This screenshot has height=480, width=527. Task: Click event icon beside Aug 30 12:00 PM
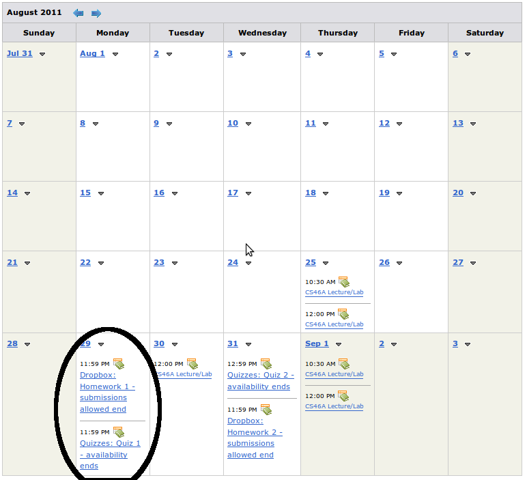(x=193, y=364)
